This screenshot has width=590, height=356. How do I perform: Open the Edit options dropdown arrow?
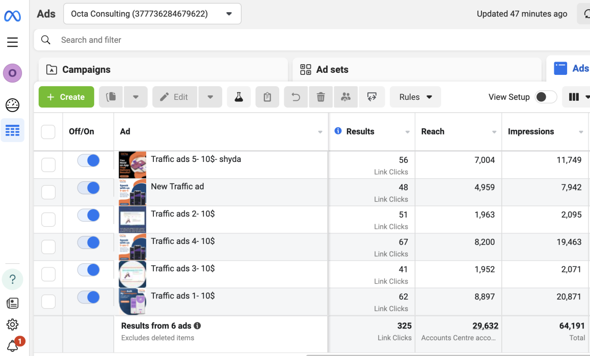click(210, 97)
